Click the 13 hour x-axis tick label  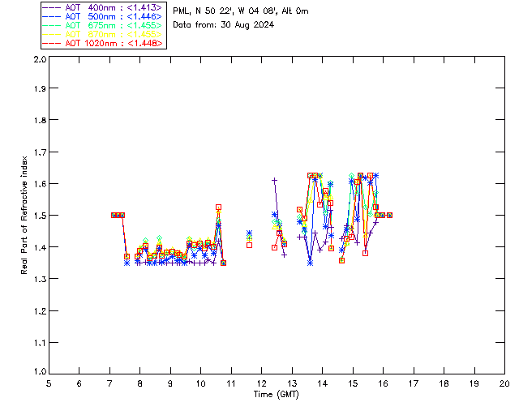[292, 383]
